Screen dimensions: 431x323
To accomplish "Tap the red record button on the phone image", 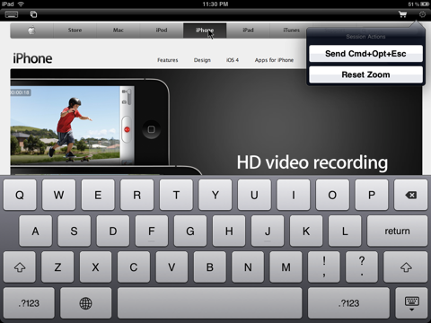I will (127, 129).
